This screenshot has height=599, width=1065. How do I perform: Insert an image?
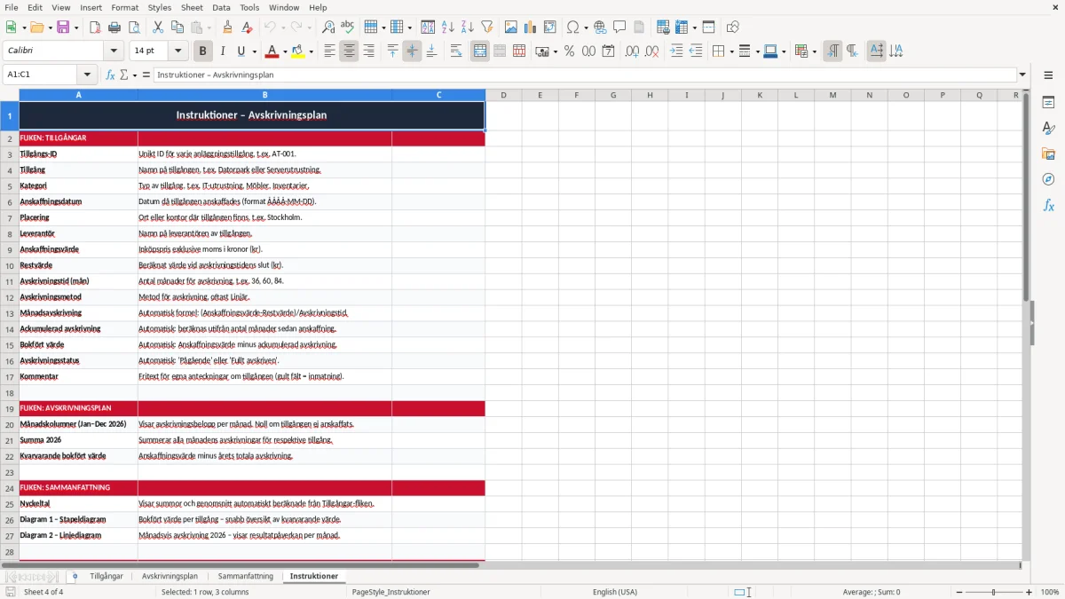coord(511,28)
